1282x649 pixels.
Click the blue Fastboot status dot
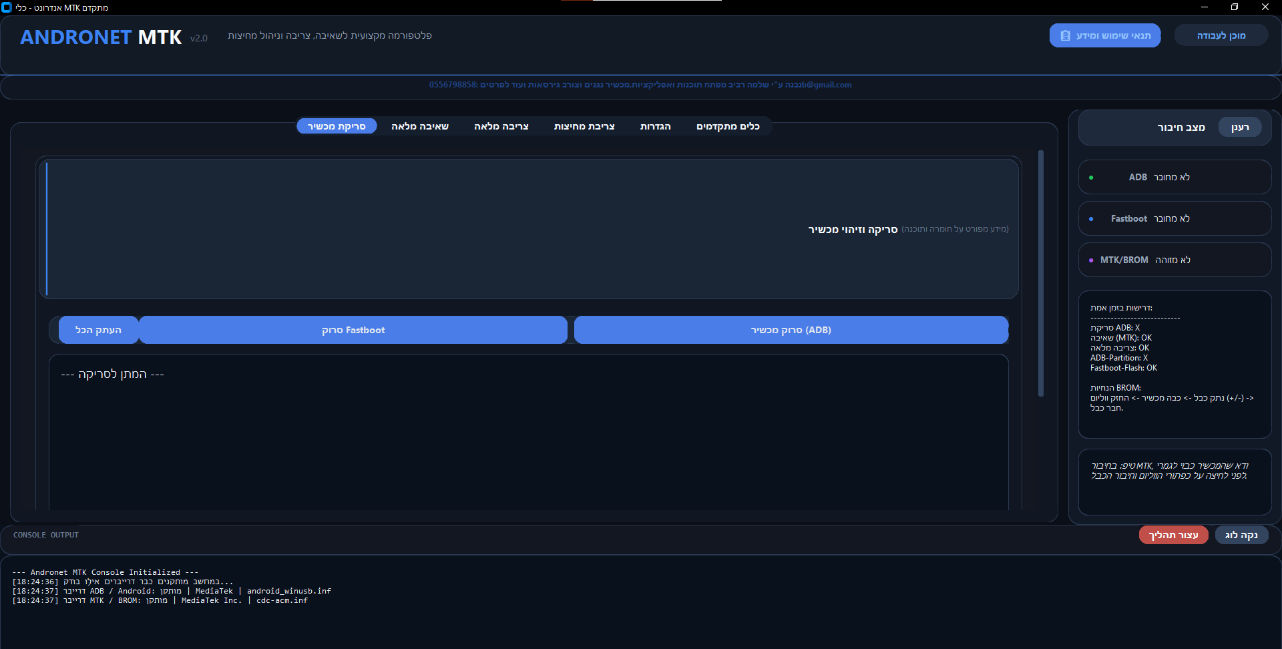[1091, 219]
